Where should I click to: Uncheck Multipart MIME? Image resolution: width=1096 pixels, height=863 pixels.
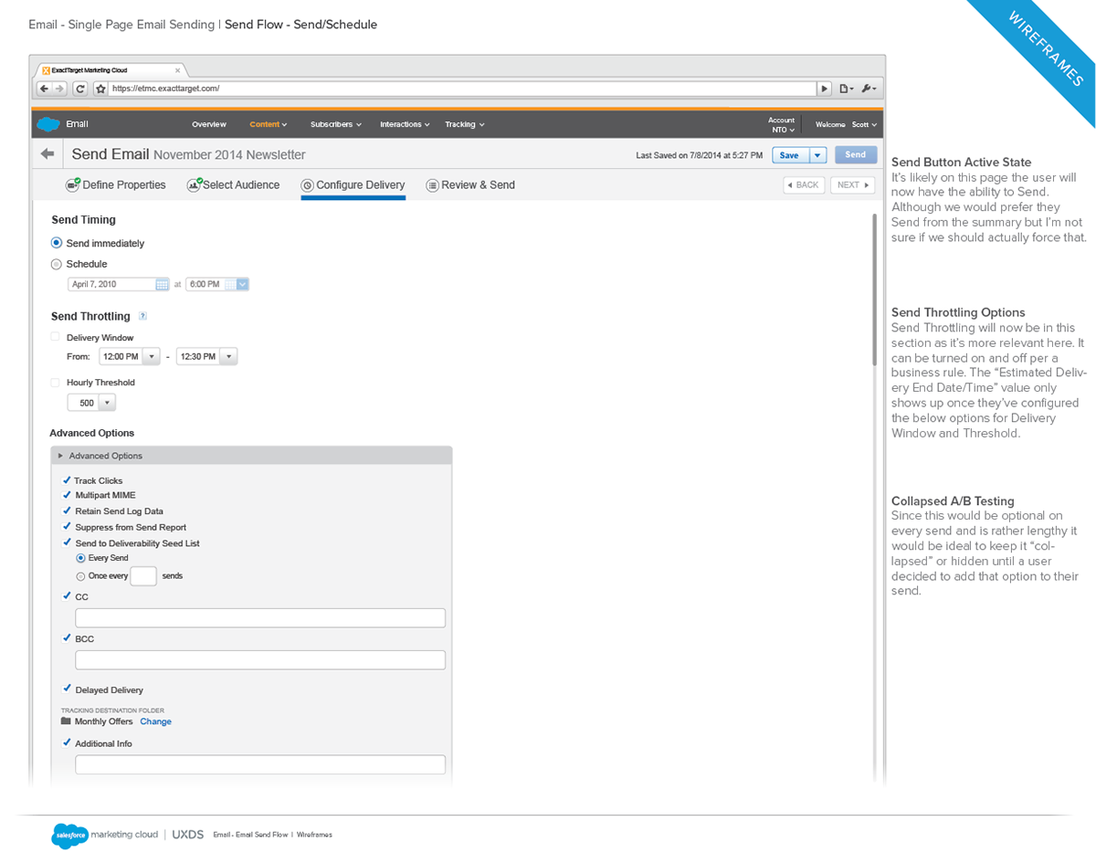[66, 495]
